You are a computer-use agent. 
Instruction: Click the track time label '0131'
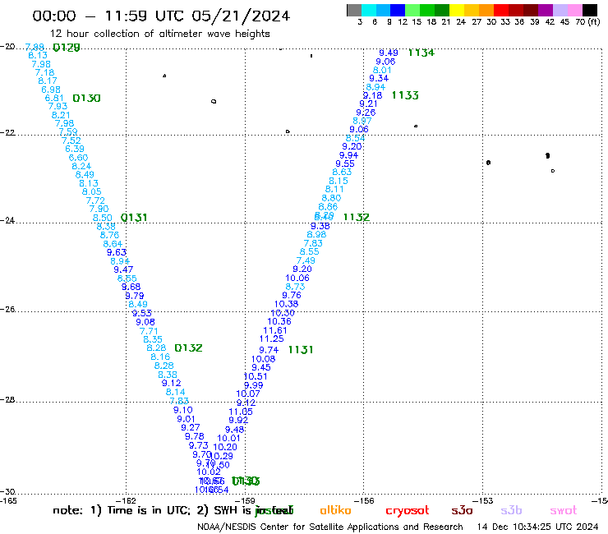(x=134, y=218)
